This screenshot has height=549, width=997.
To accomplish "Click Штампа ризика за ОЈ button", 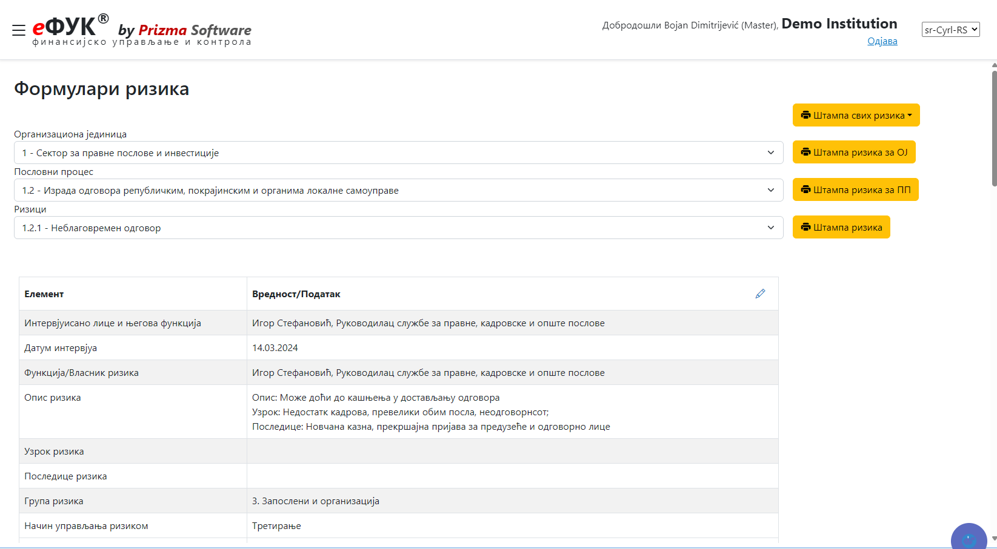I will tap(854, 152).
